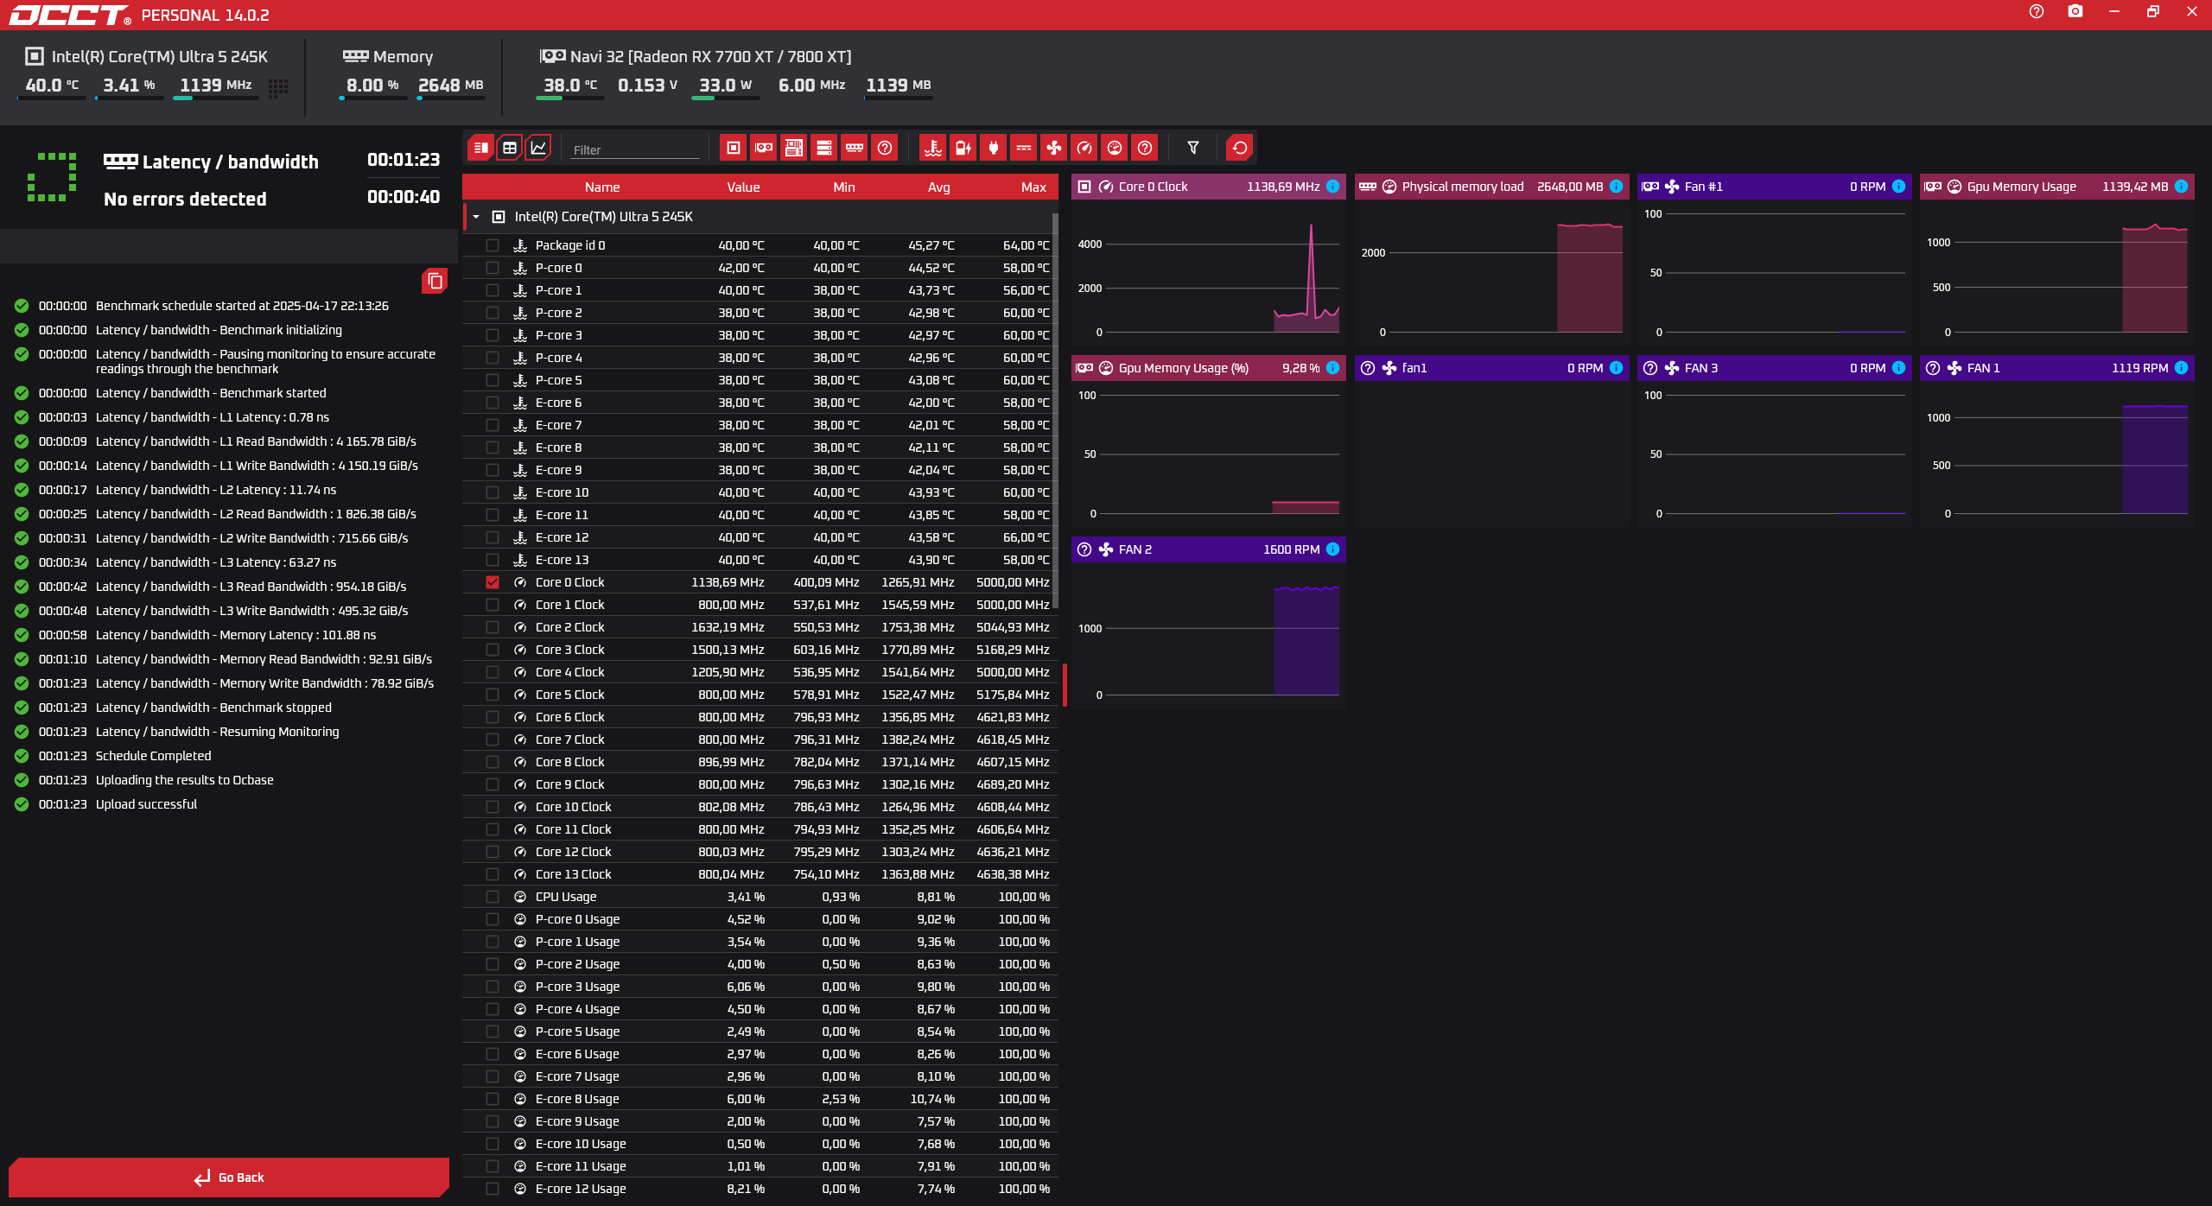
Task: Copy the benchmark log to clipboard
Action: click(435, 281)
